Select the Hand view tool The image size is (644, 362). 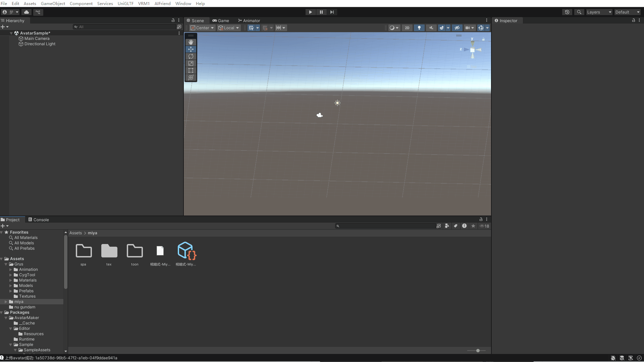coord(191,42)
